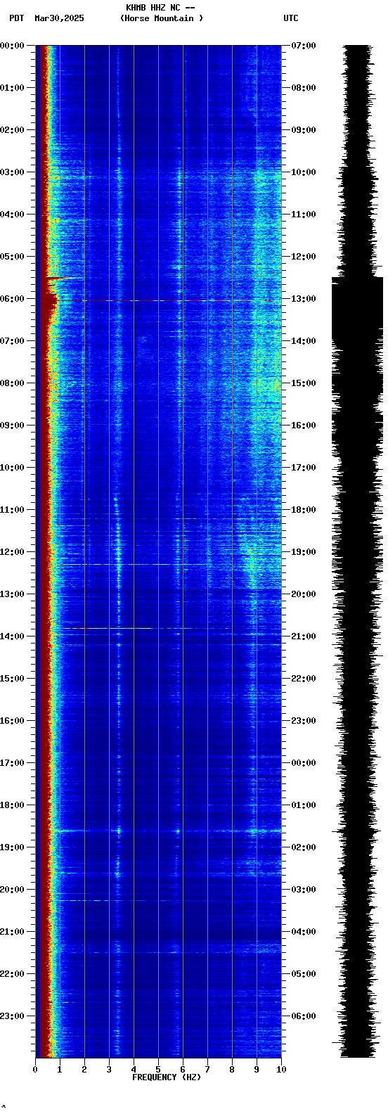Click the spectrogram event onset at 05:30 PDT
Viewport: 388px width, 1114px height.
(63, 278)
